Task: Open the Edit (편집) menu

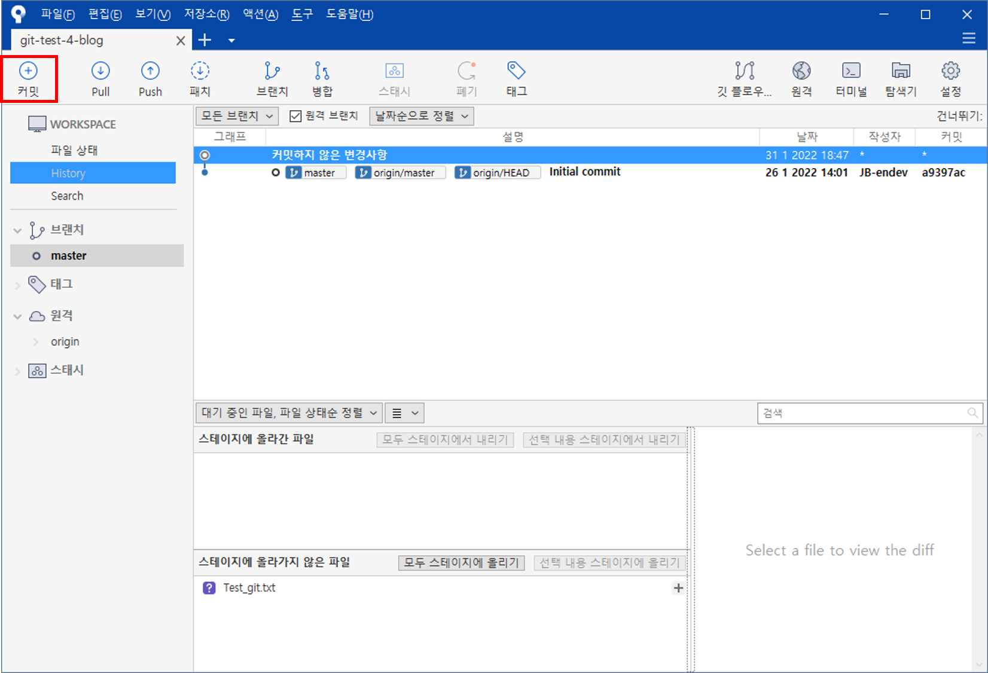Action: click(105, 14)
